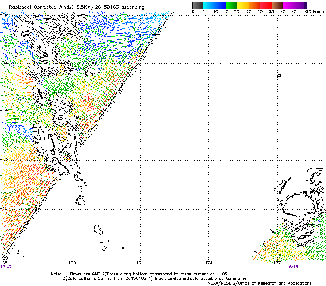
Task: Click the 'Times are GMT' note line
Action: pyautogui.click(x=139, y=274)
